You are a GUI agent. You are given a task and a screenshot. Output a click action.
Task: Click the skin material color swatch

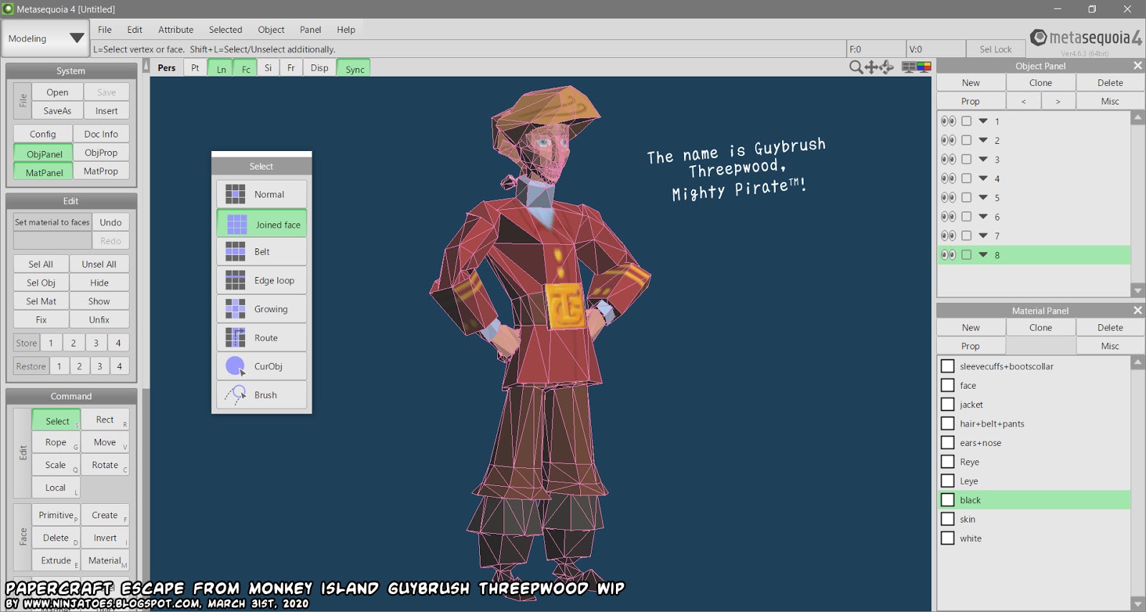pyautogui.click(x=948, y=519)
